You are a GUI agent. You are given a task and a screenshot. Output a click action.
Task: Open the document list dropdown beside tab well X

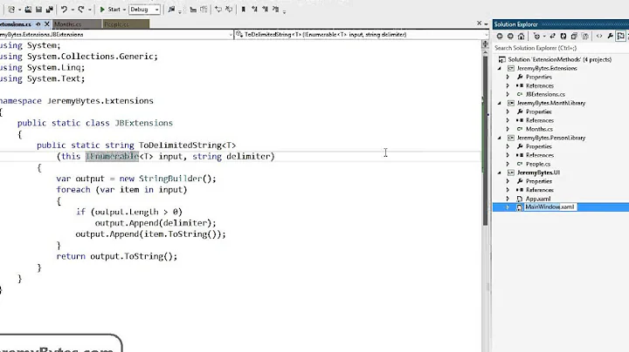point(487,24)
